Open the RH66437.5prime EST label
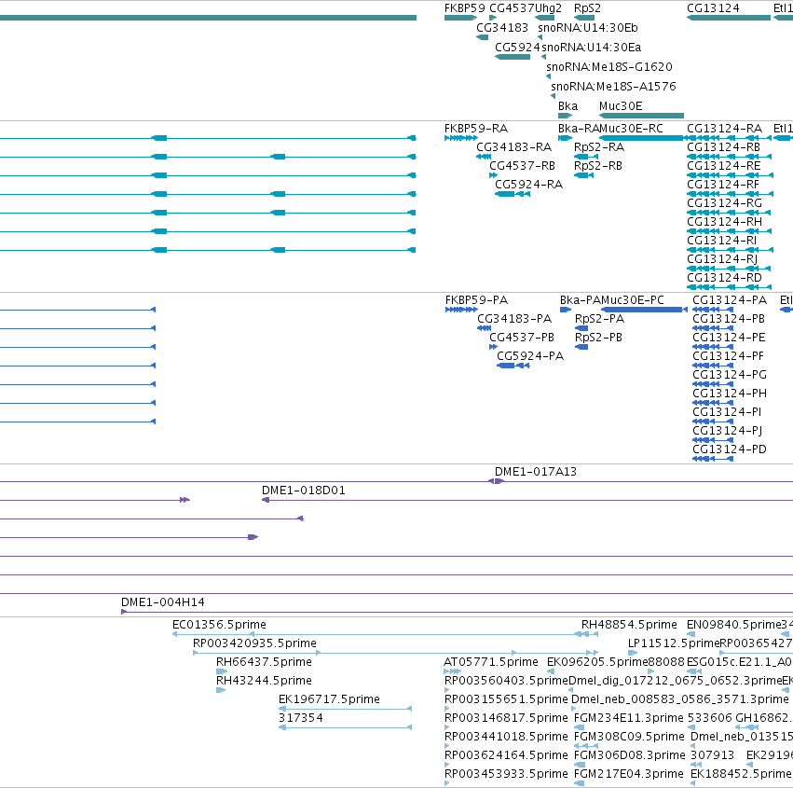 tap(264, 661)
